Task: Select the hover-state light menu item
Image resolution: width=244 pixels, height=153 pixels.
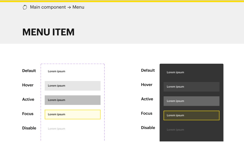Action: click(x=72, y=86)
